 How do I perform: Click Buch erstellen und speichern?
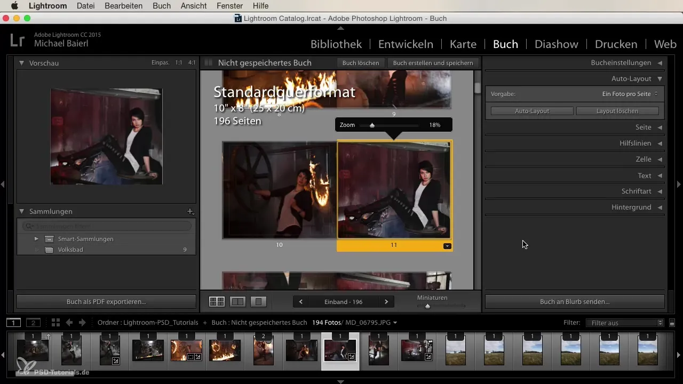433,63
